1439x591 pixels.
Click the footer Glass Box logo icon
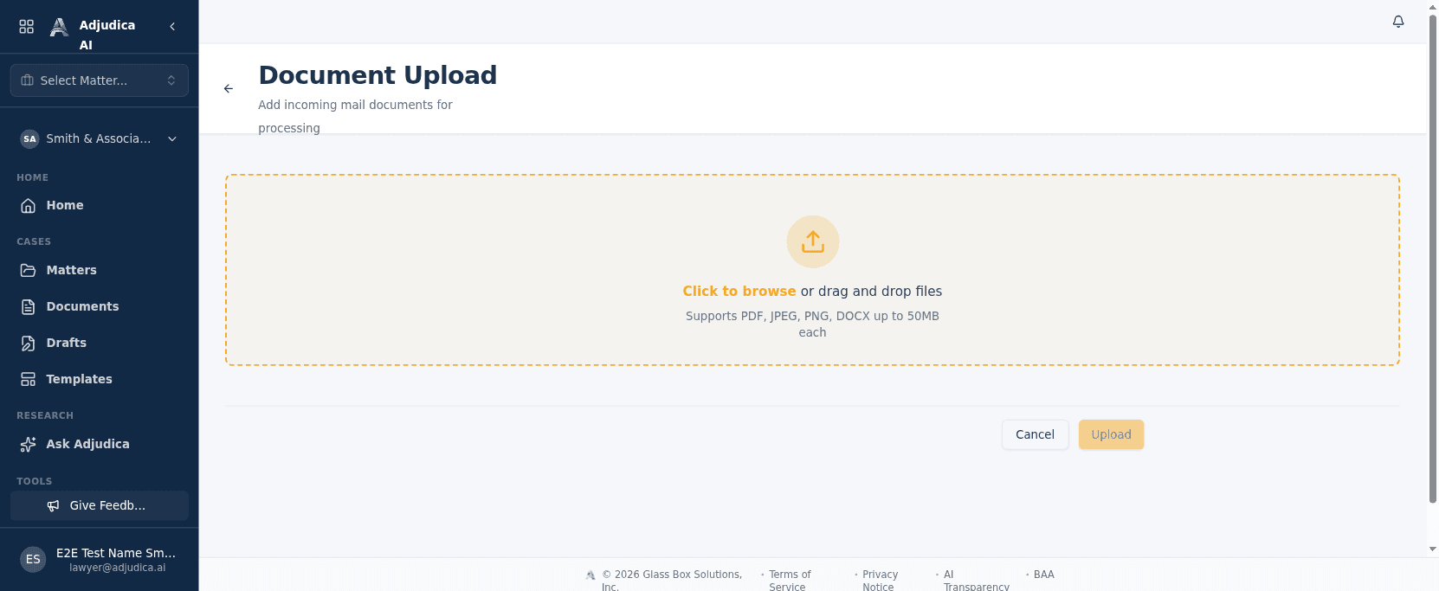[x=590, y=575]
